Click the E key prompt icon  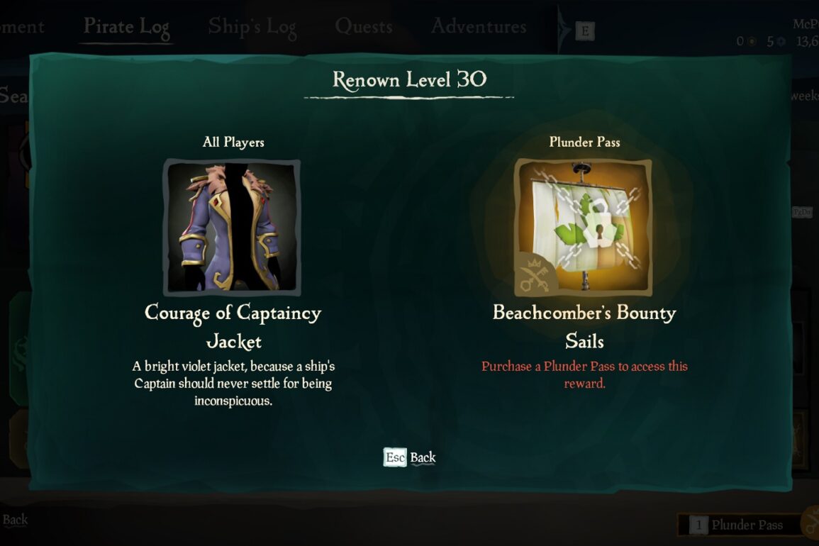[585, 31]
